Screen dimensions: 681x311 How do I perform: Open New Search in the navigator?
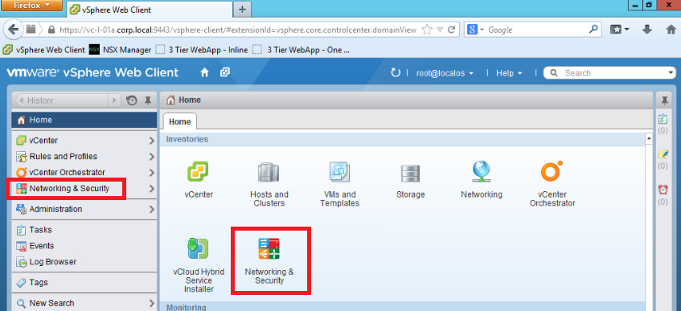(84, 303)
